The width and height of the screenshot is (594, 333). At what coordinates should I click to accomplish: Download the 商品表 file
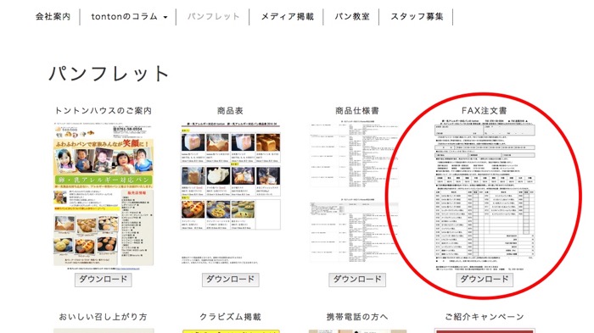click(x=230, y=280)
